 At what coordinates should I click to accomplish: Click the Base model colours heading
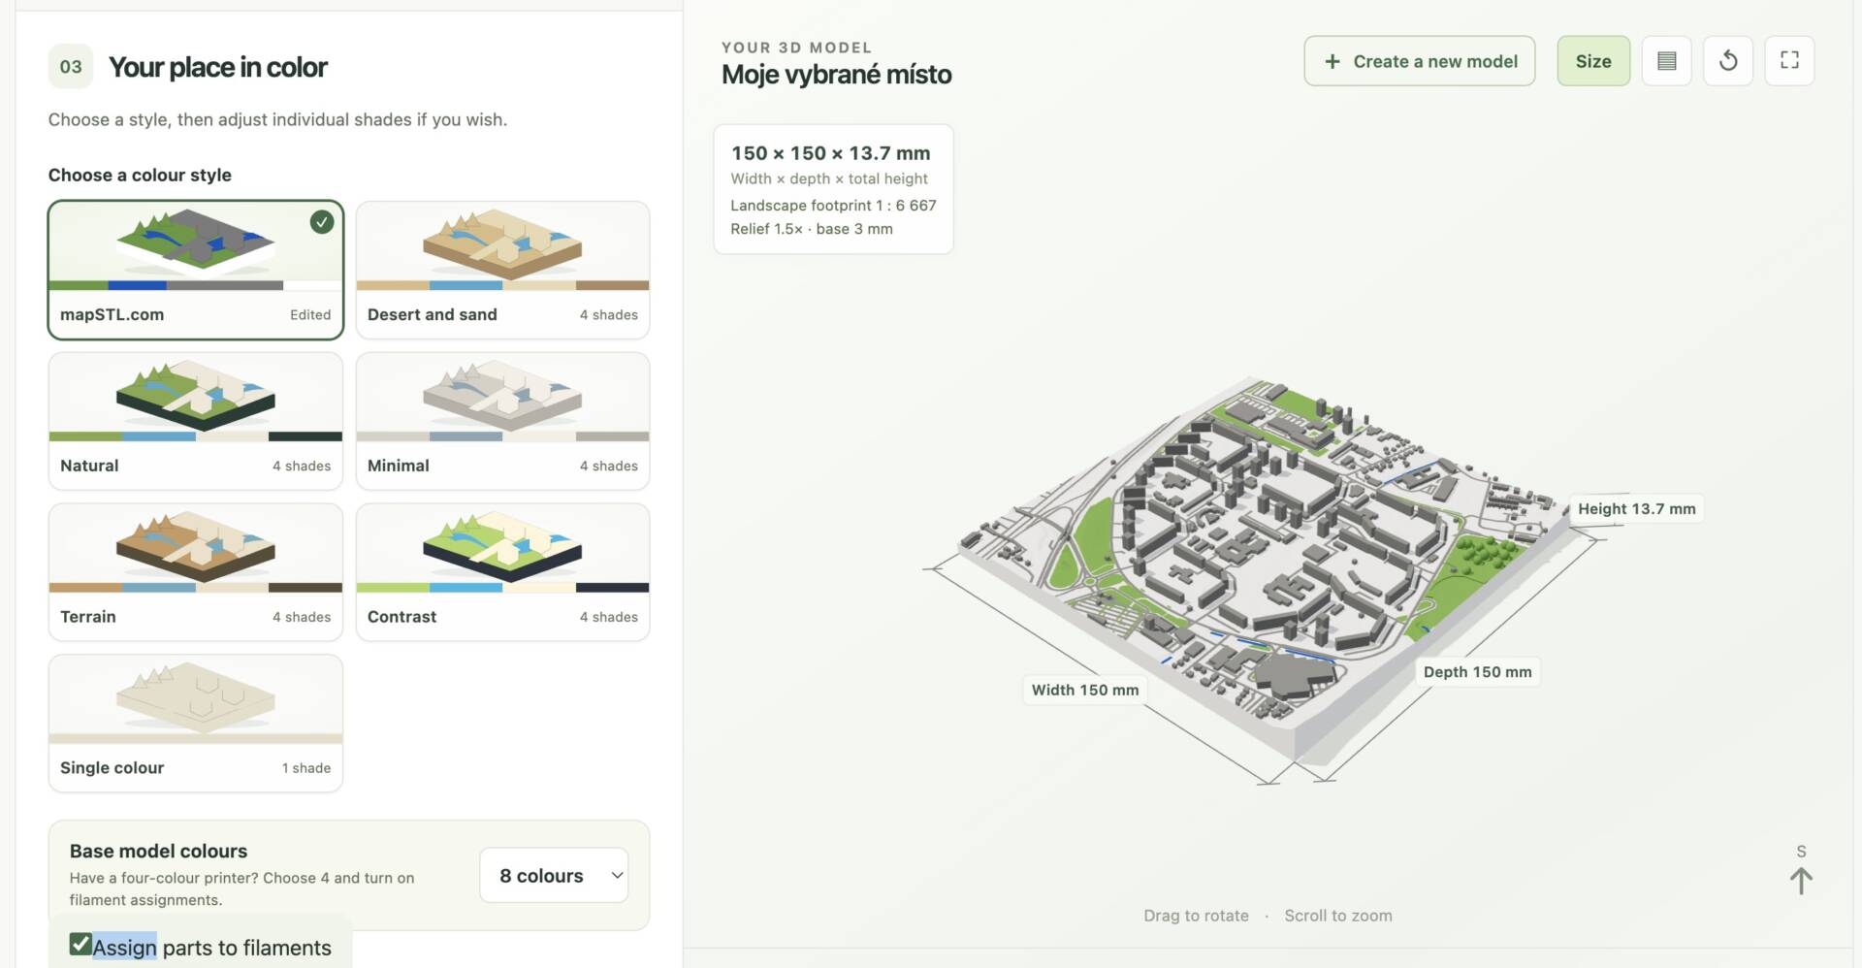click(x=158, y=851)
